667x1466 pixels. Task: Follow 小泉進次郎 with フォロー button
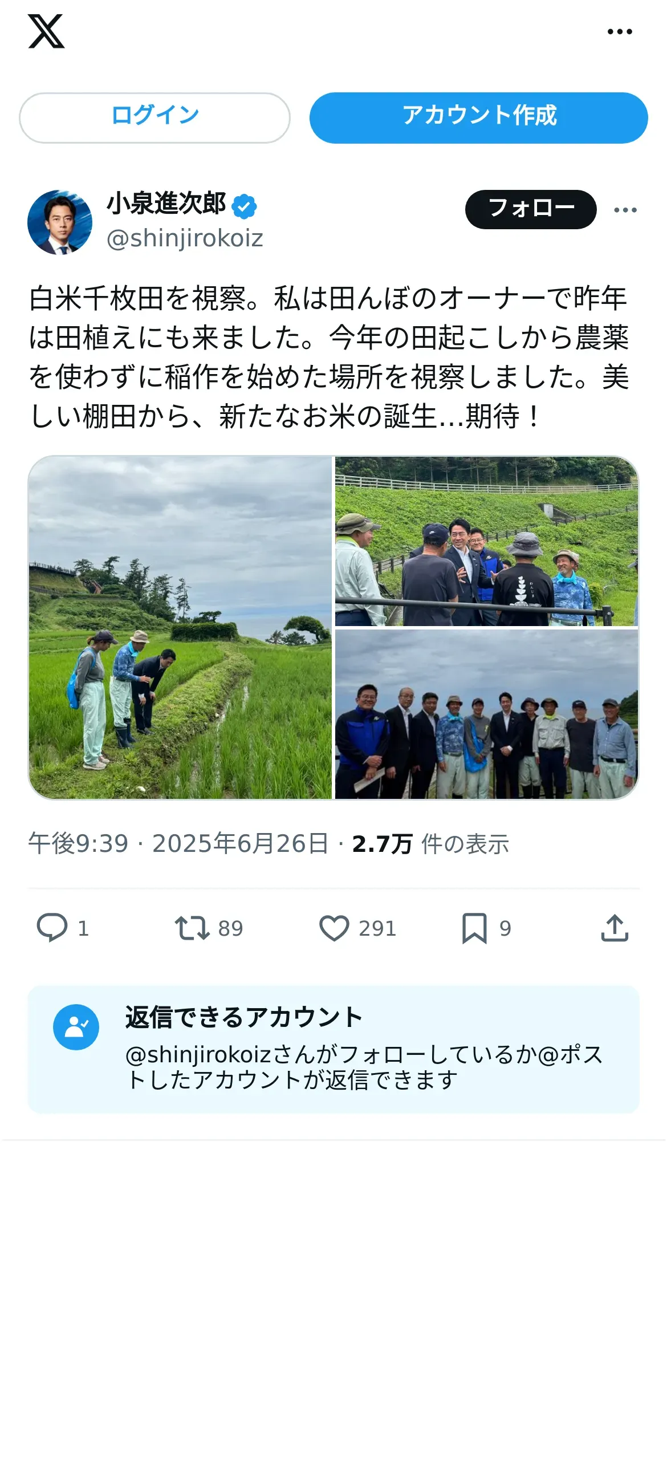pos(531,209)
